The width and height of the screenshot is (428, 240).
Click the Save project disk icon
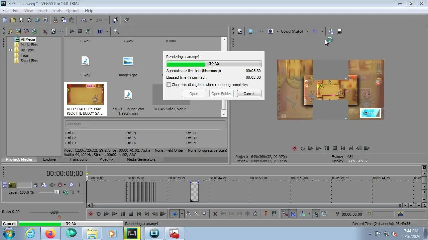tap(21, 20)
